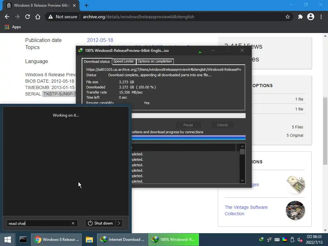Open Apps shortcut in bookmarks bar
Viewport: 328px width, 246px height.
[12, 27]
